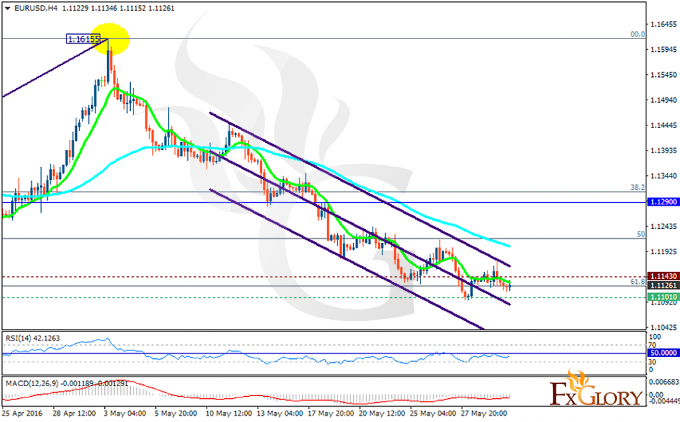Click the 00.0 Fibonacci level label
The image size is (680, 422).
pyautogui.click(x=637, y=35)
